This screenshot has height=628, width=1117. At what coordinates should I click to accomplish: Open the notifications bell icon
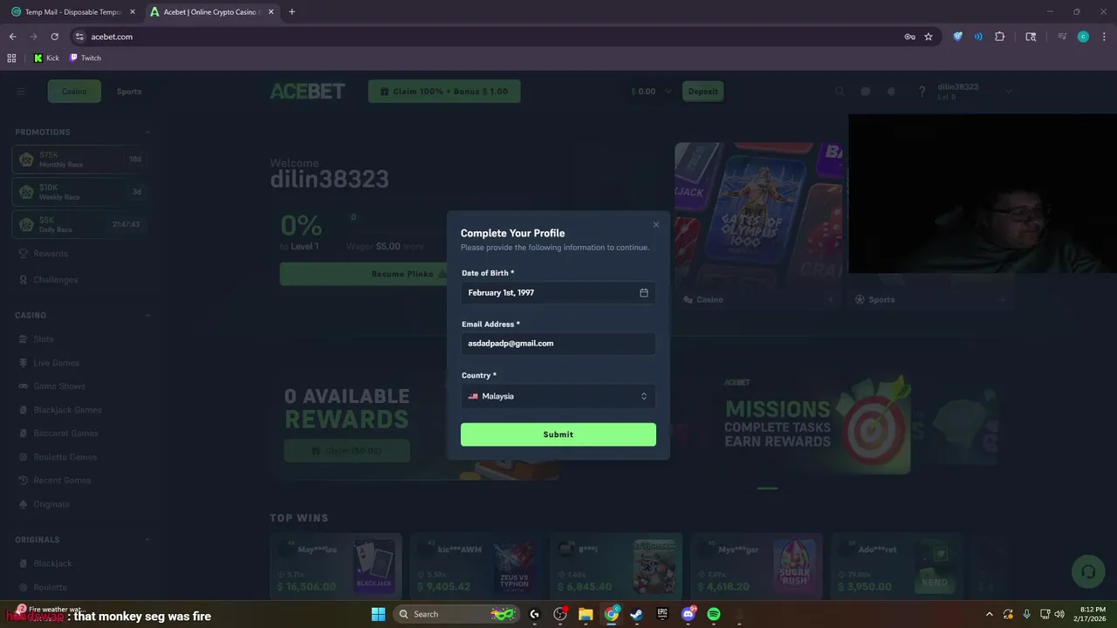pyautogui.click(x=891, y=92)
